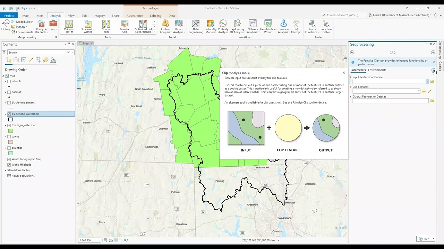Image resolution: width=444 pixels, height=249 pixels.
Task: Close the Clip help popup
Action: [x=344, y=73]
